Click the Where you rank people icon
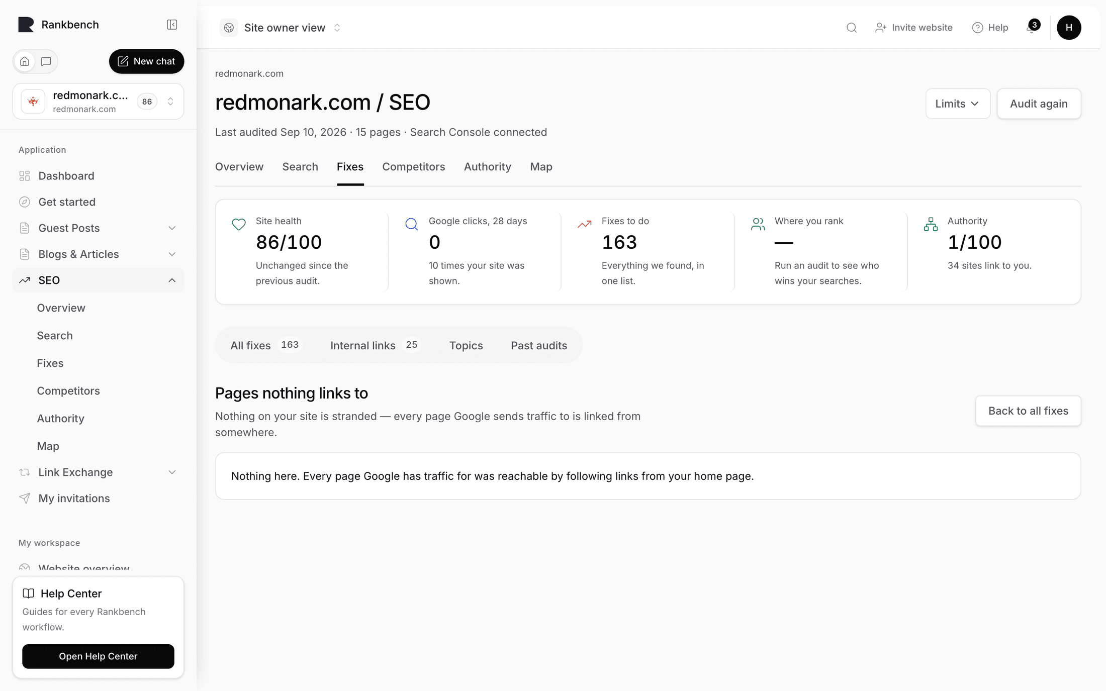 758,224
